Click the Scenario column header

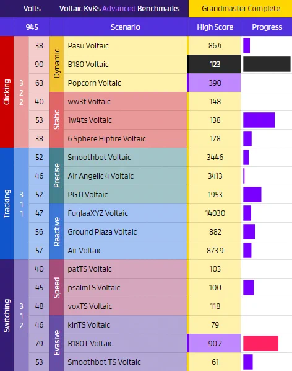(126, 27)
